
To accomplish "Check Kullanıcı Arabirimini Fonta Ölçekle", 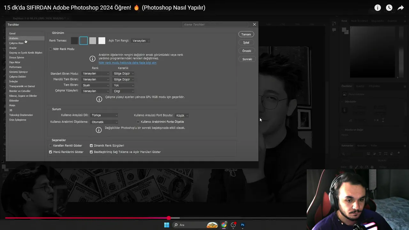I will pos(138,122).
